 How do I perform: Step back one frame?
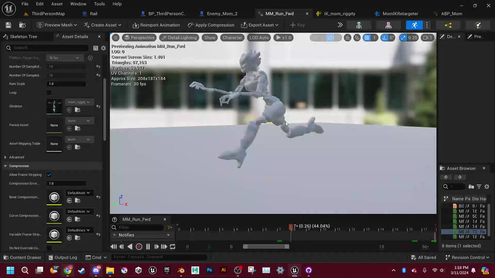click(x=121, y=247)
